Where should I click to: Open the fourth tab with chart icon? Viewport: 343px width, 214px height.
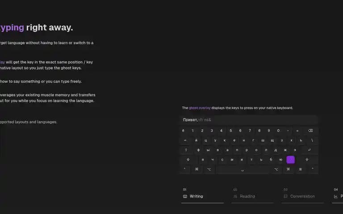337,196
